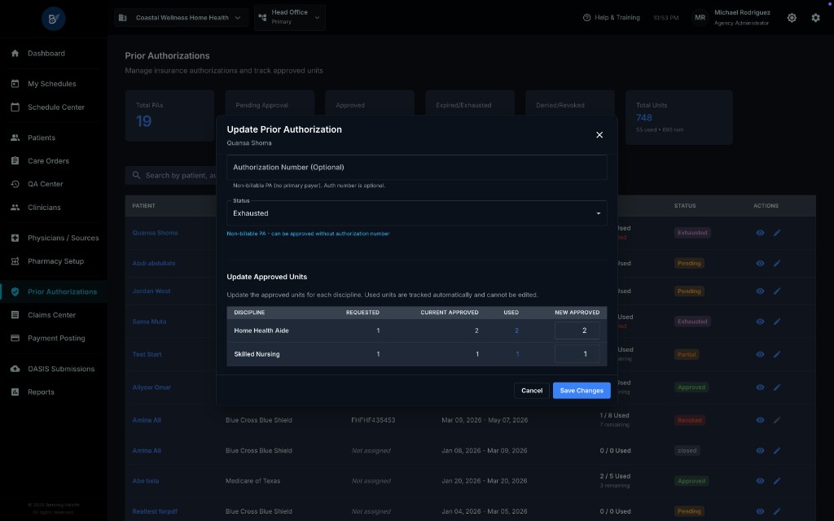Navigate to Patients section
This screenshot has width=834, height=521.
[42, 137]
